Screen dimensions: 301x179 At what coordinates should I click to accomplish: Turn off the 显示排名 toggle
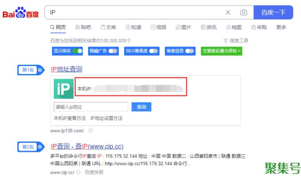click(77, 51)
